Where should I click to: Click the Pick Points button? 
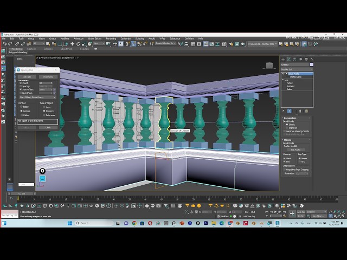click(x=48, y=77)
